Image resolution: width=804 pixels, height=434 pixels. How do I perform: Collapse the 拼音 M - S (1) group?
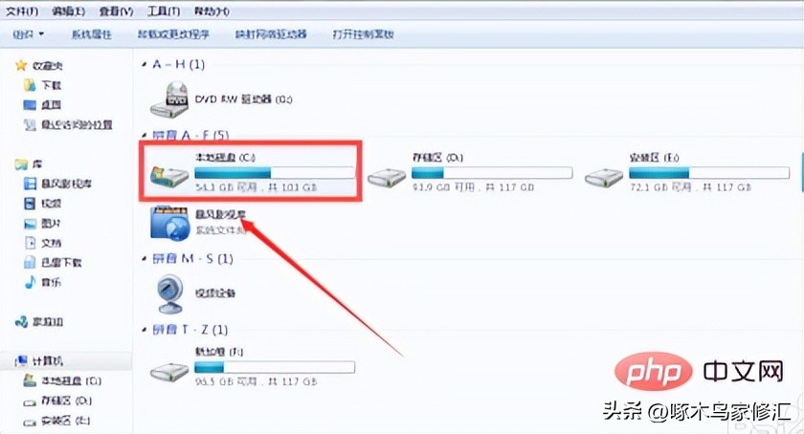(x=145, y=259)
